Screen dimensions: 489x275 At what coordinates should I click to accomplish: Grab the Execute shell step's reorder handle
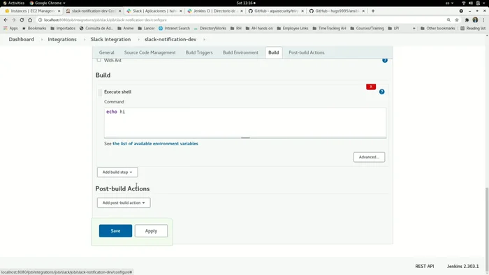click(100, 92)
